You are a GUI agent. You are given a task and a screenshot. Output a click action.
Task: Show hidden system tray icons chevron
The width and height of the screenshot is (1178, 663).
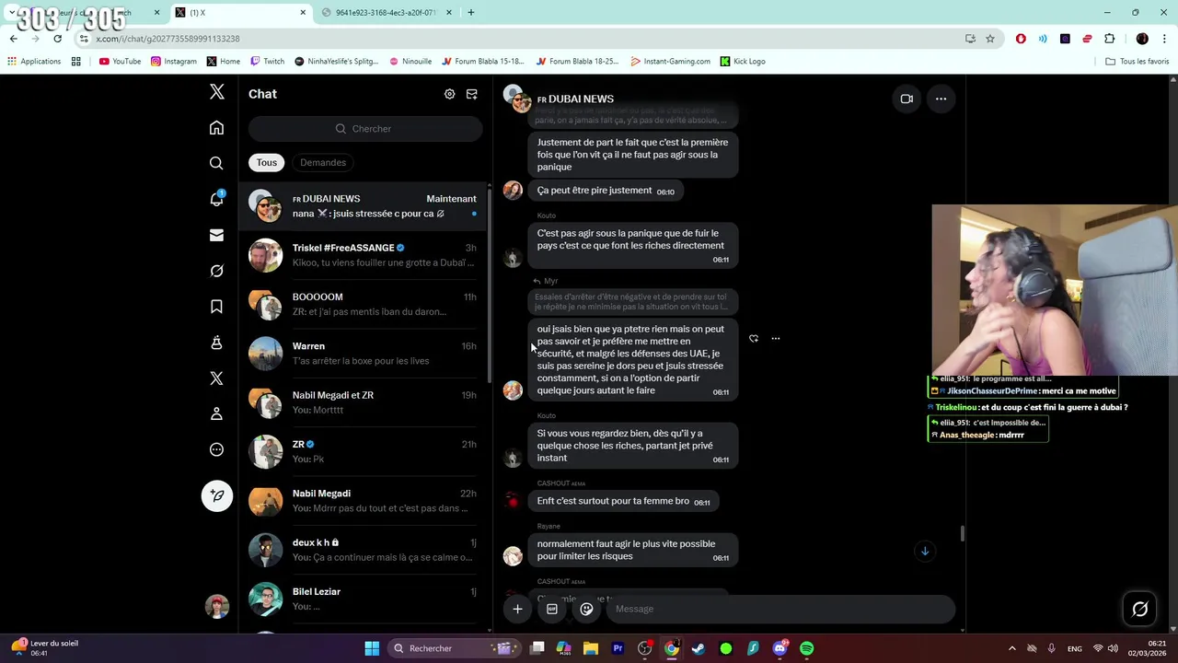pyautogui.click(x=1011, y=648)
